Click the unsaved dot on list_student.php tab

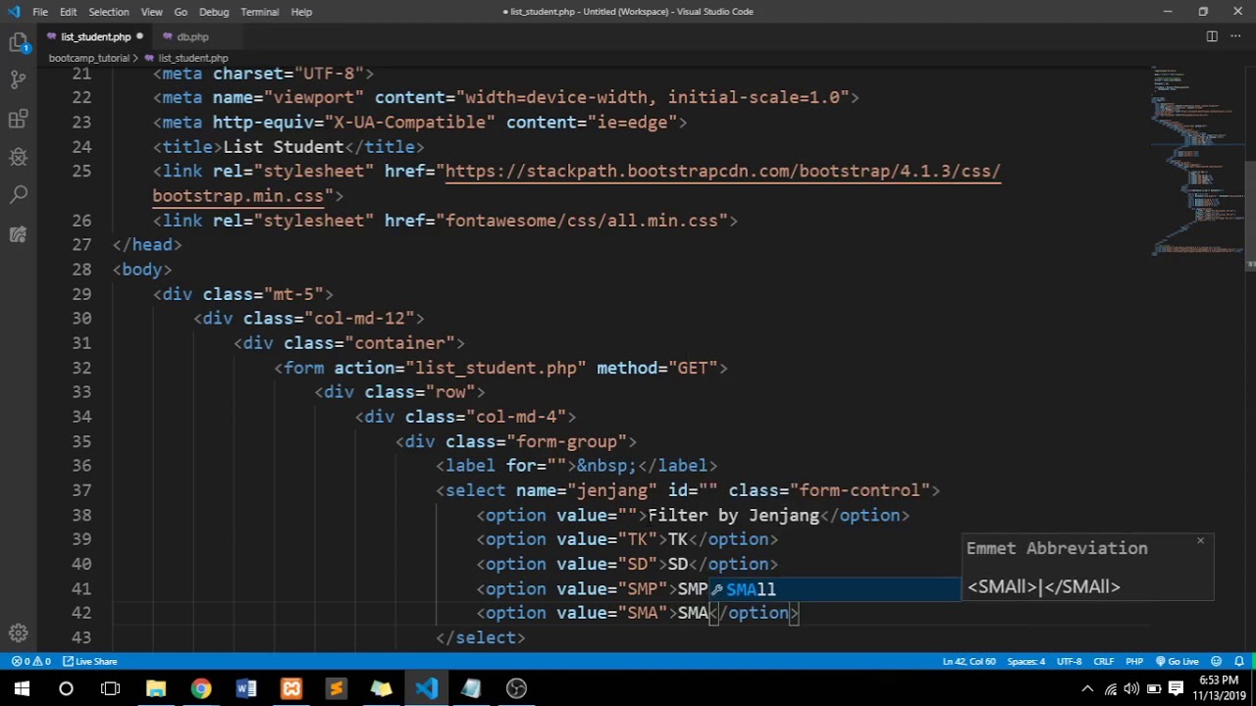coord(139,36)
